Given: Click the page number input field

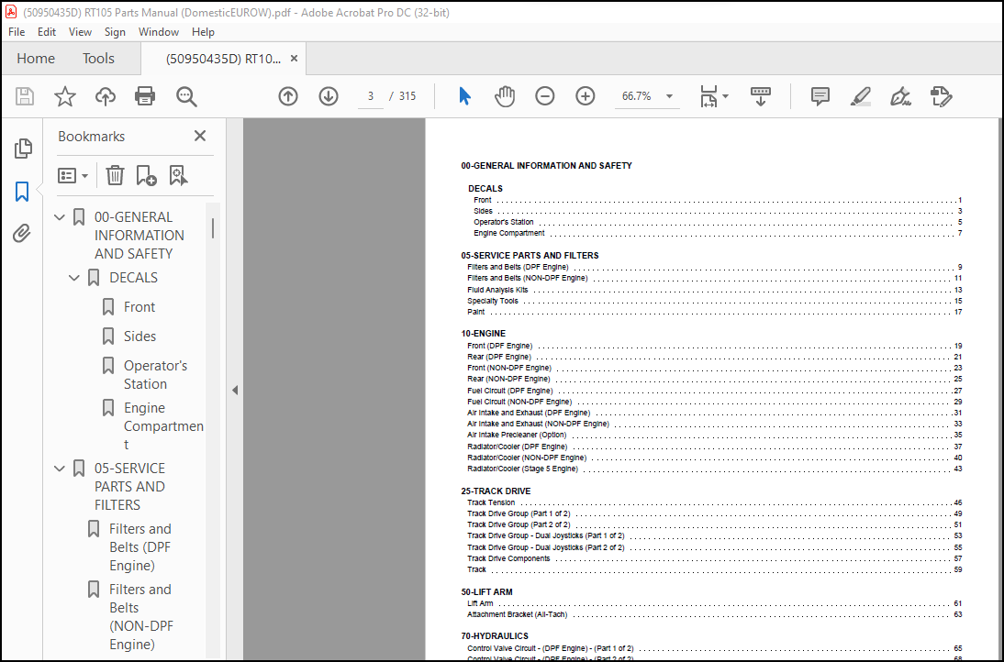Looking at the screenshot, I should click(370, 96).
